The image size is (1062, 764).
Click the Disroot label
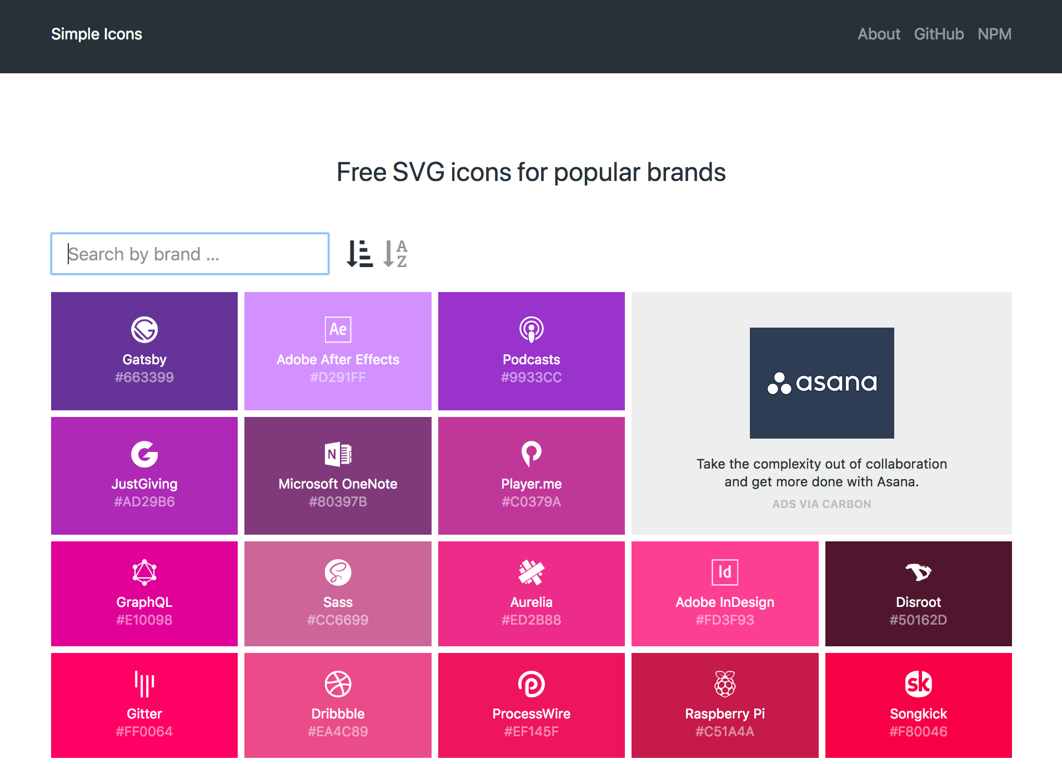pyautogui.click(x=918, y=602)
